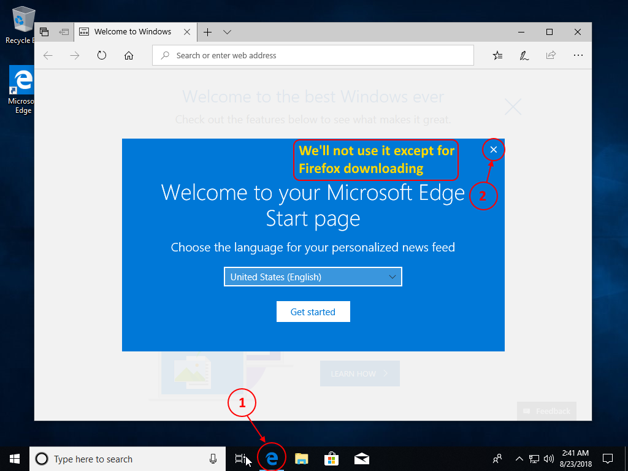The image size is (628, 471).
Task: Open the Mail app from the taskbar
Action: tap(362, 459)
